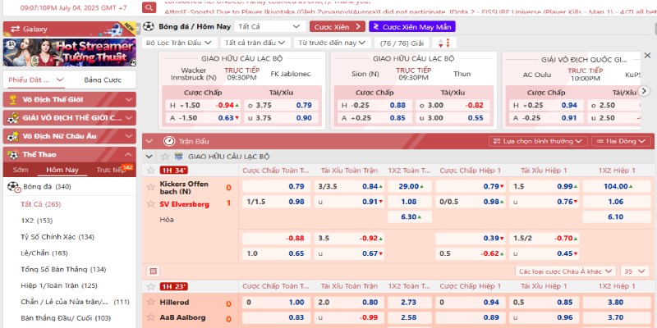
Task: Select the Hôm Nay tab
Action: point(62,170)
